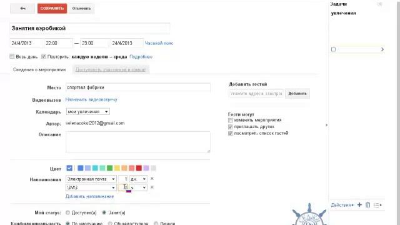Edit the event title field
The width and height of the screenshot is (400, 225).
pos(90,28)
